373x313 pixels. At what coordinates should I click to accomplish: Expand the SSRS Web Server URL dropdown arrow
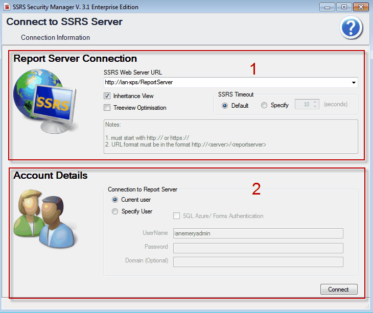pyautogui.click(x=354, y=83)
